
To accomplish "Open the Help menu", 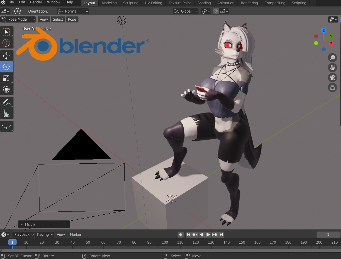I will coord(69,2).
